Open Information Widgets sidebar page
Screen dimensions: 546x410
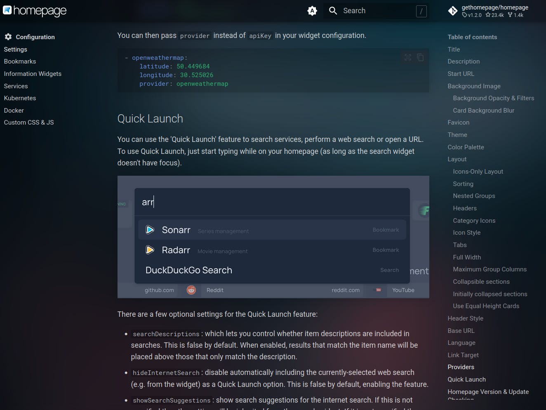33,74
